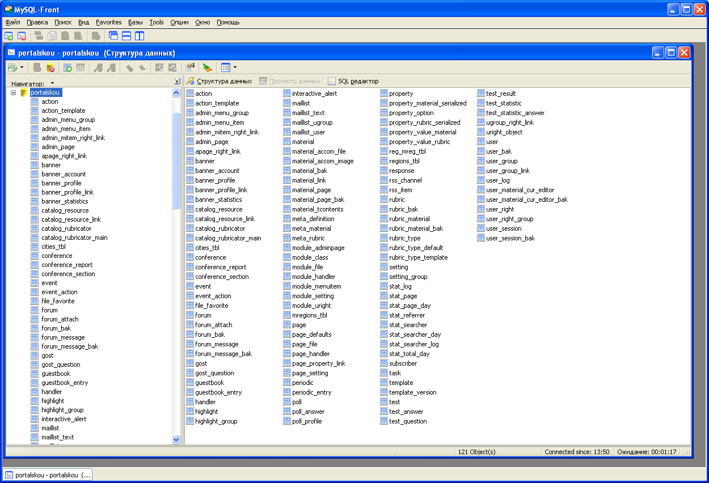Click the 121 Object(s) status bar entry

(476, 452)
